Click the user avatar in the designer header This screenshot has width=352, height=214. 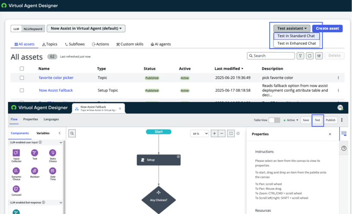340,108
